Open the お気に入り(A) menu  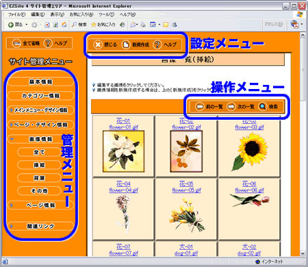coord(81,14)
